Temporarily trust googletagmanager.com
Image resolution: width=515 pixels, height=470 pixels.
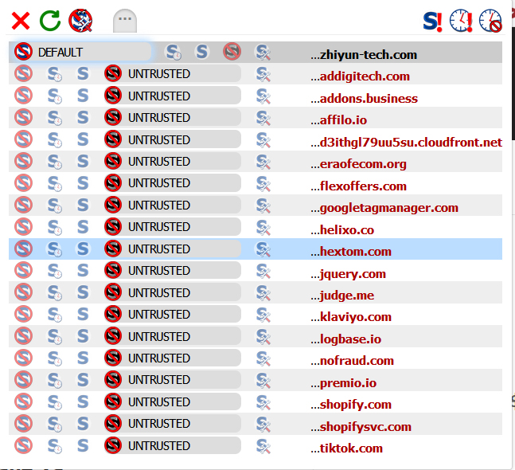pos(54,206)
